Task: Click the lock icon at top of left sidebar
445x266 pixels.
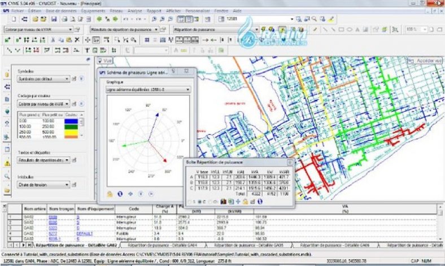Action: 7,73
